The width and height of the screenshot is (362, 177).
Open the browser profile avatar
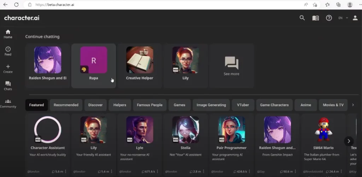pos(350,5)
